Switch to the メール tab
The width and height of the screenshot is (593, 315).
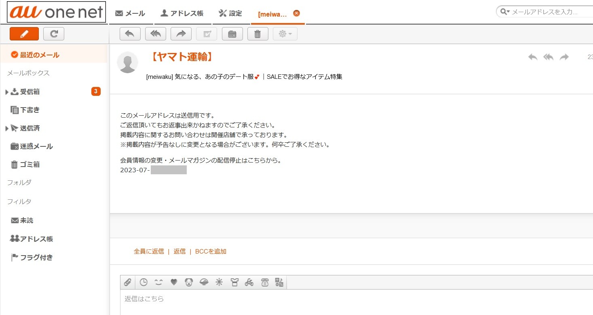[130, 13]
